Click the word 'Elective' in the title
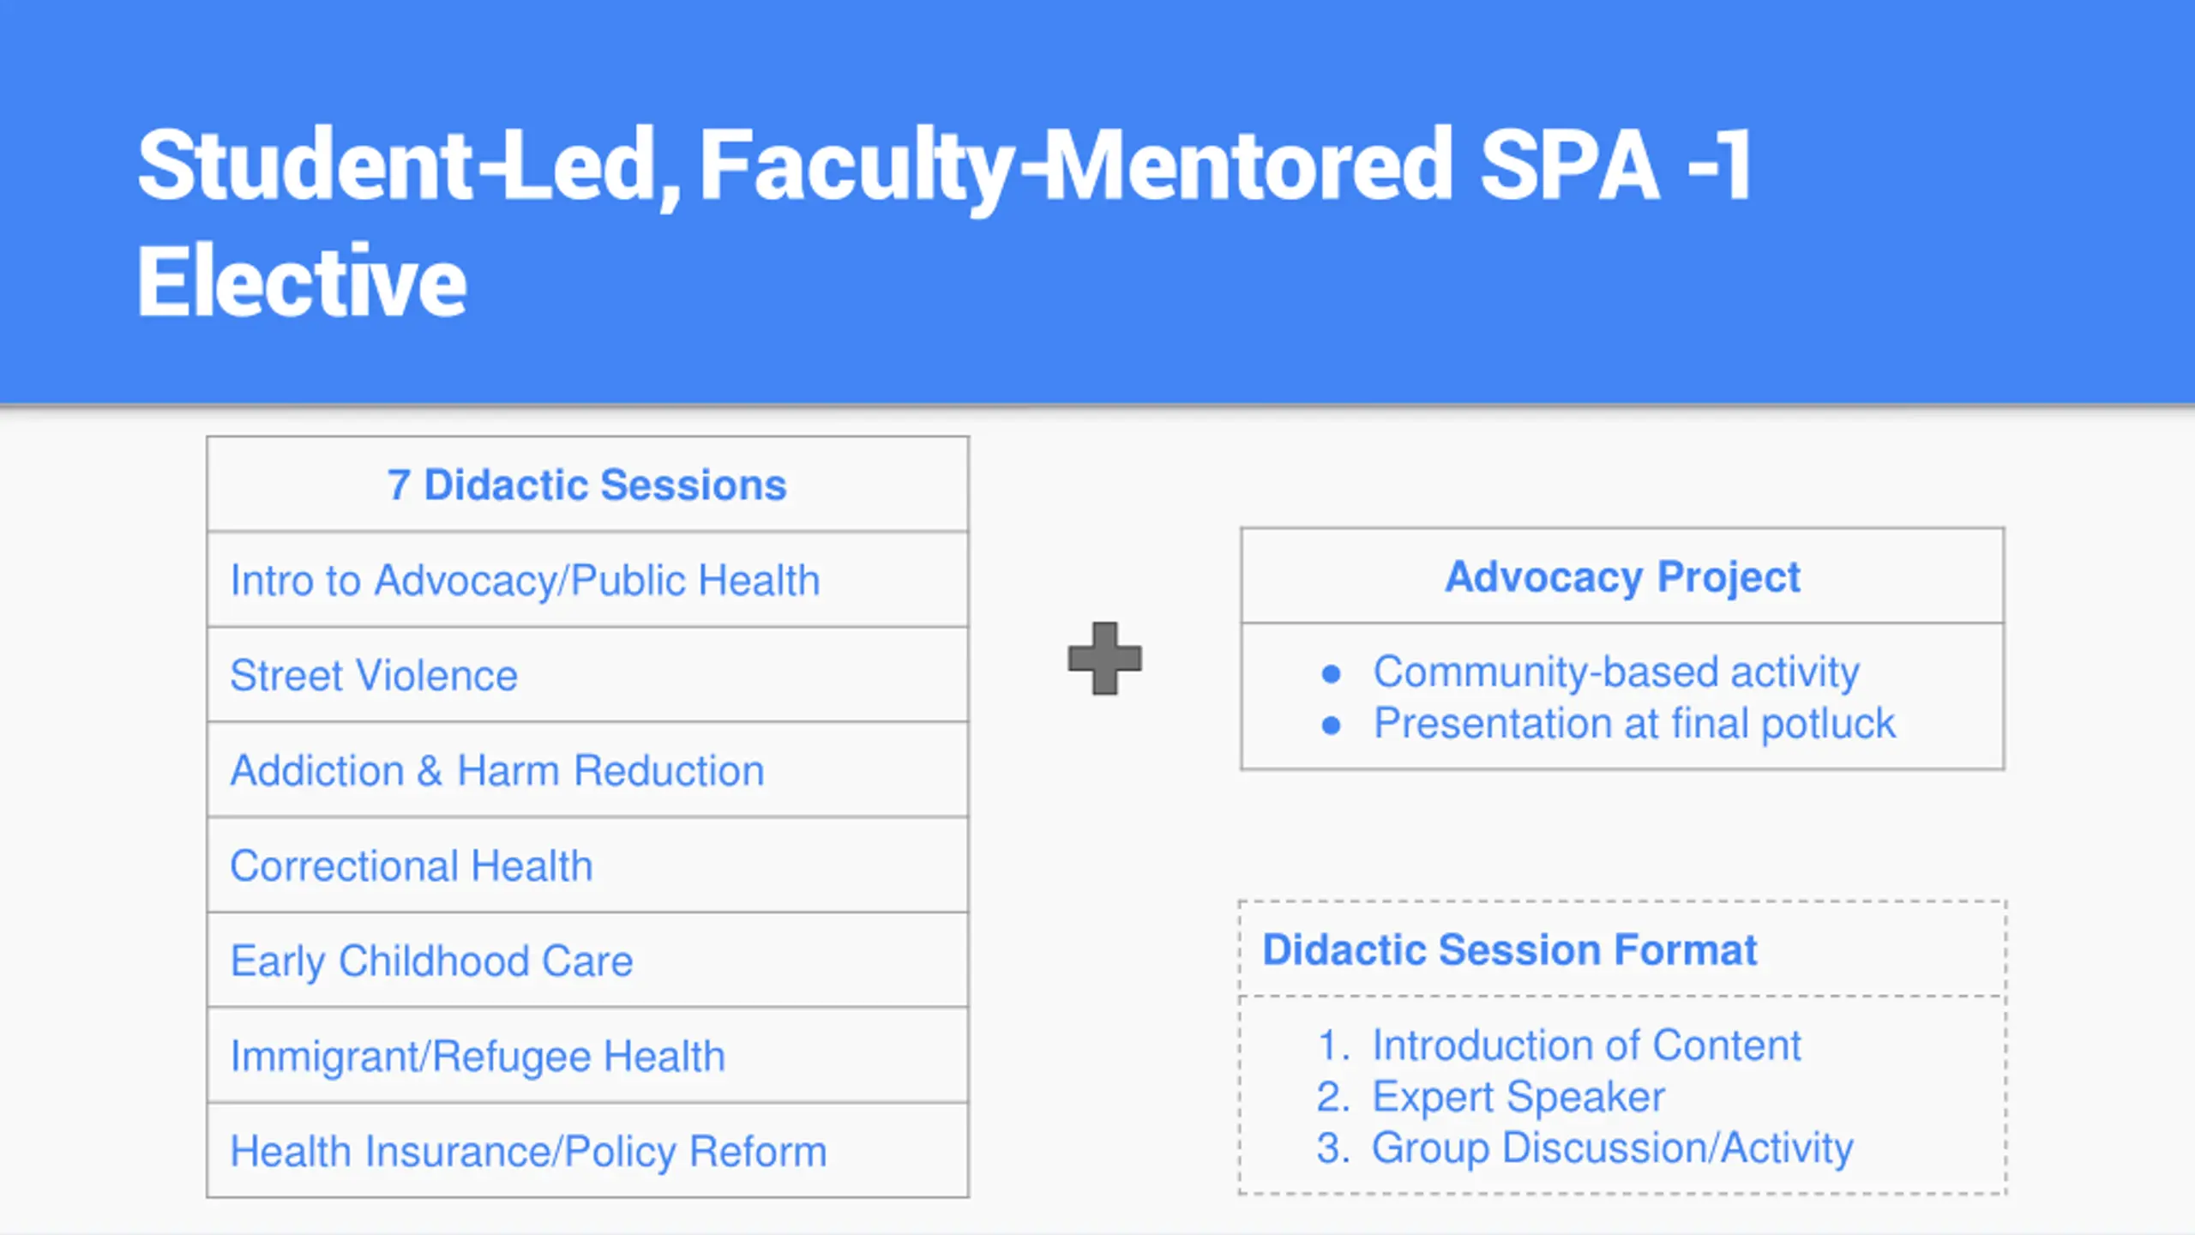This screenshot has height=1235, width=2195. 302,280
